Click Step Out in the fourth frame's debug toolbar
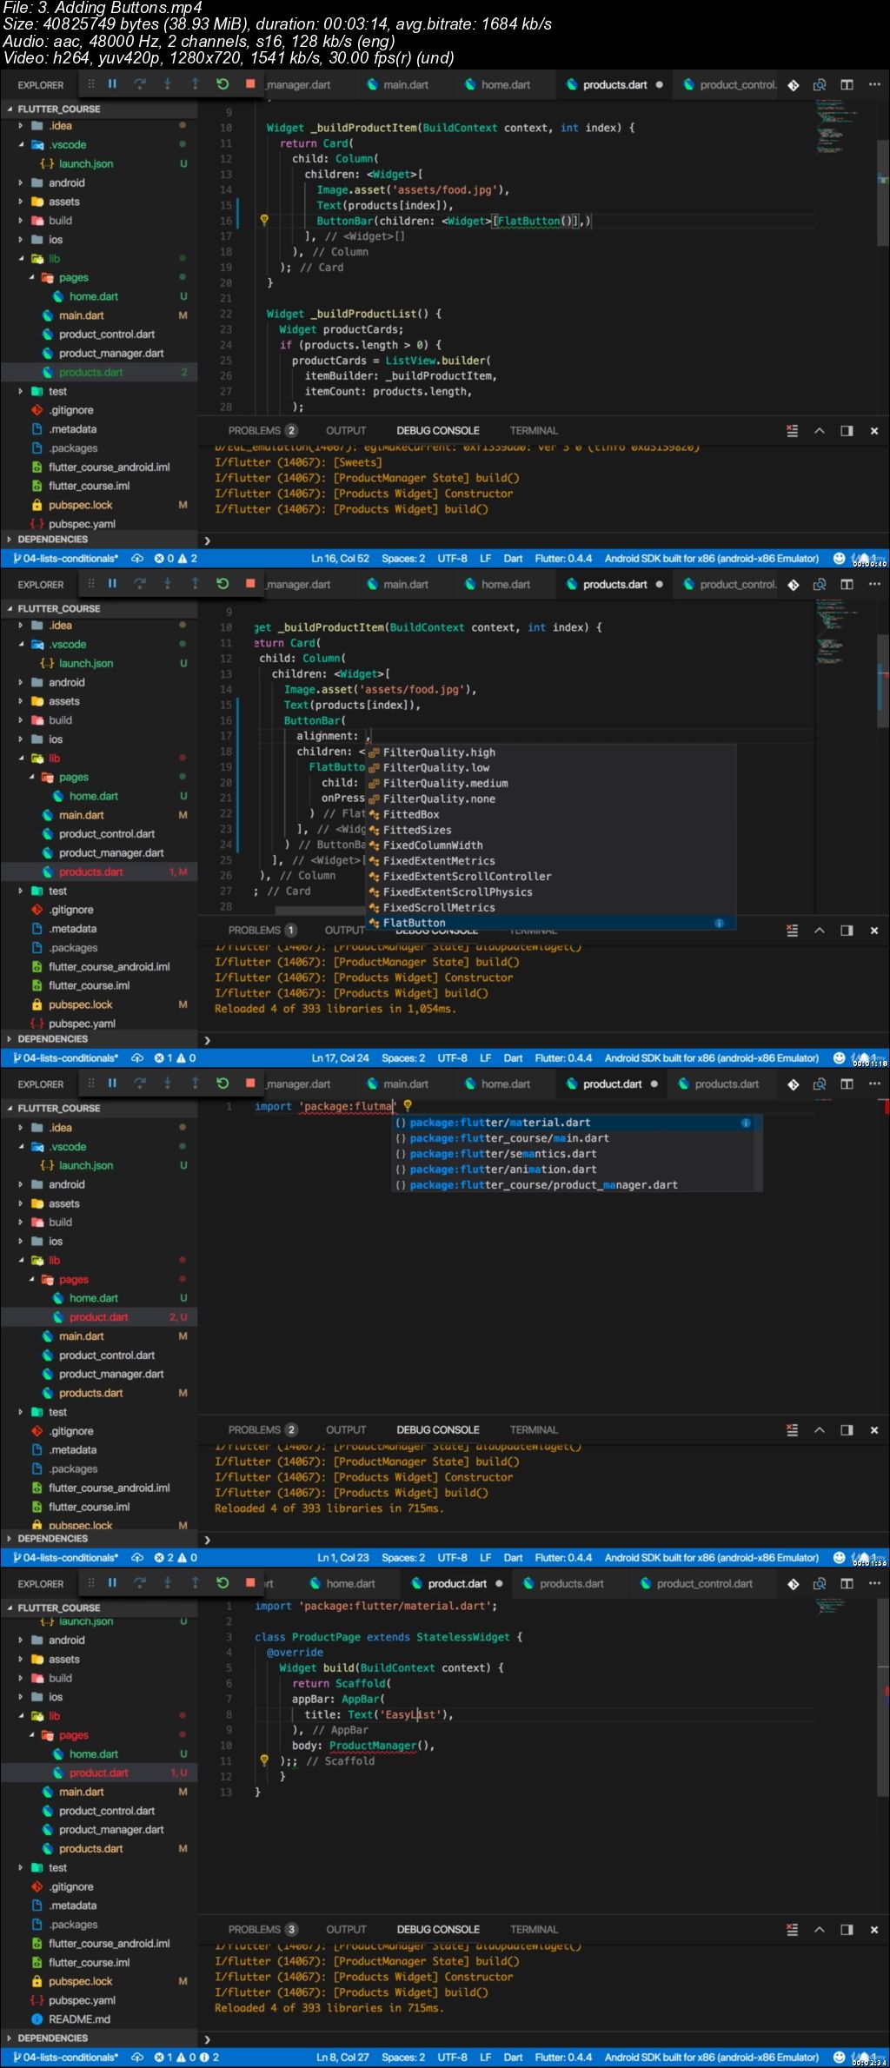 (196, 1583)
